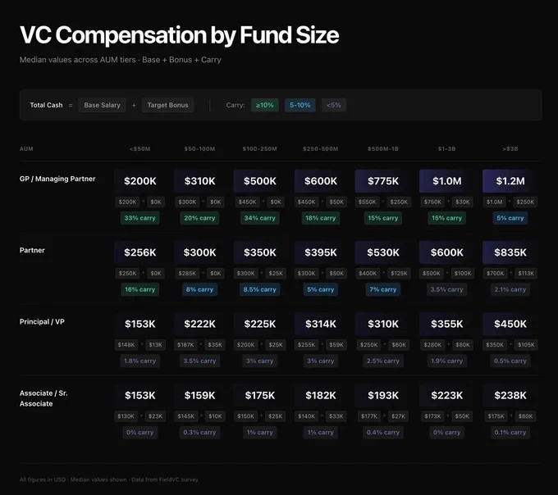
Task: Click the "$193K" Associate total cash
Action: click(x=383, y=396)
